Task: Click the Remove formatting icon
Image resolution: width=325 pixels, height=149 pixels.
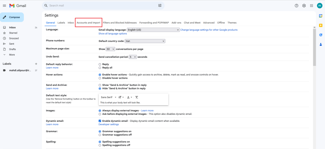Action: (x=136, y=97)
